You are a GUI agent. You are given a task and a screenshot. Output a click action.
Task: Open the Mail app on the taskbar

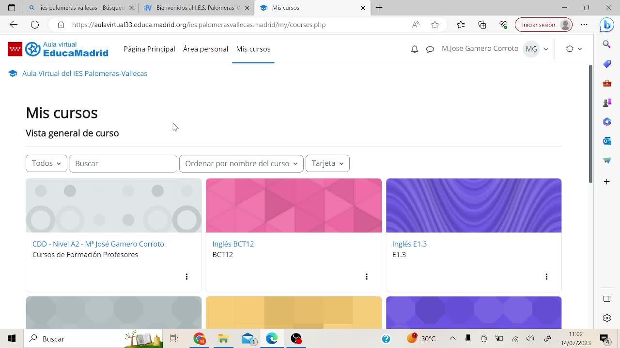coord(248,339)
